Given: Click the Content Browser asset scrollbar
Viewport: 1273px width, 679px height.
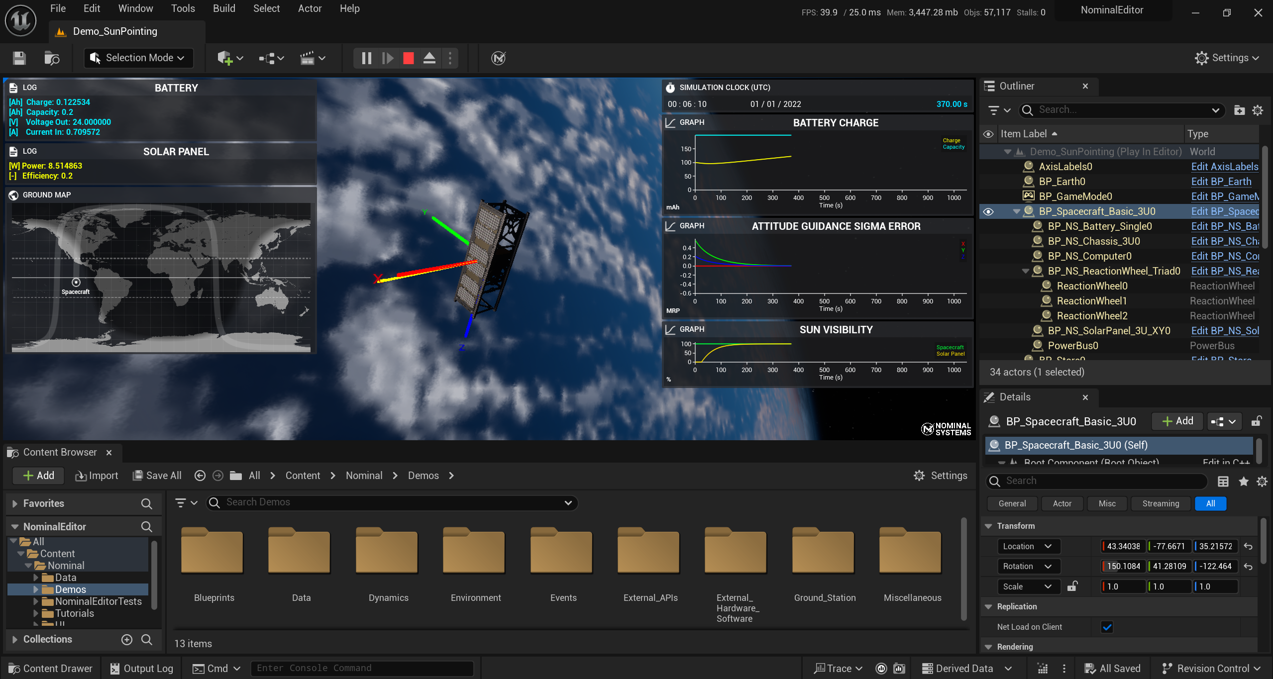Looking at the screenshot, I should [x=963, y=570].
